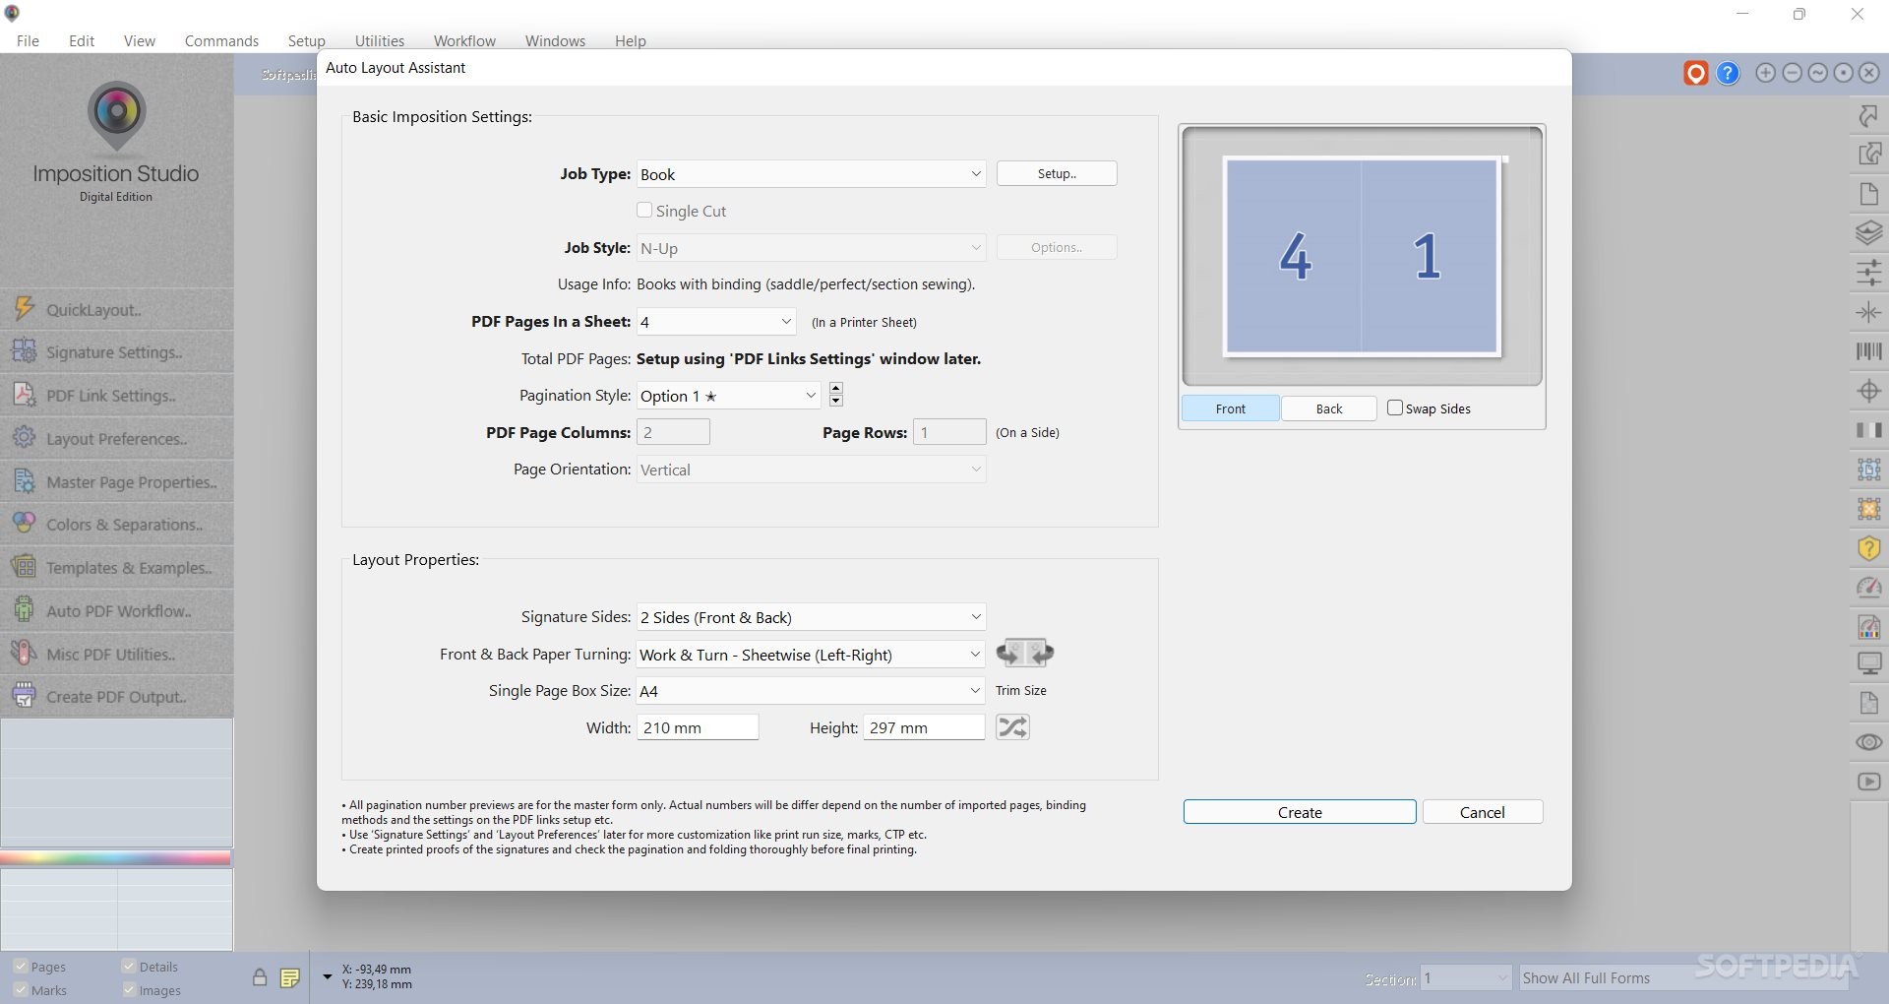Click the circled X icon in header

pyautogui.click(x=1868, y=73)
